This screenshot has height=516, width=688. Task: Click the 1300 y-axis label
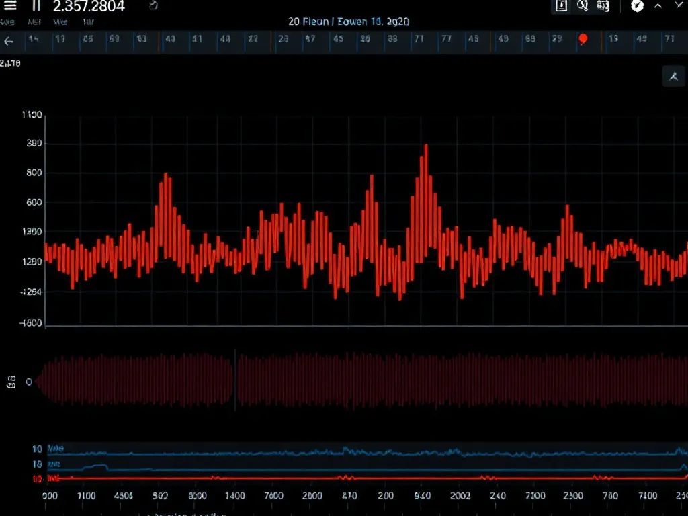pos(32,232)
